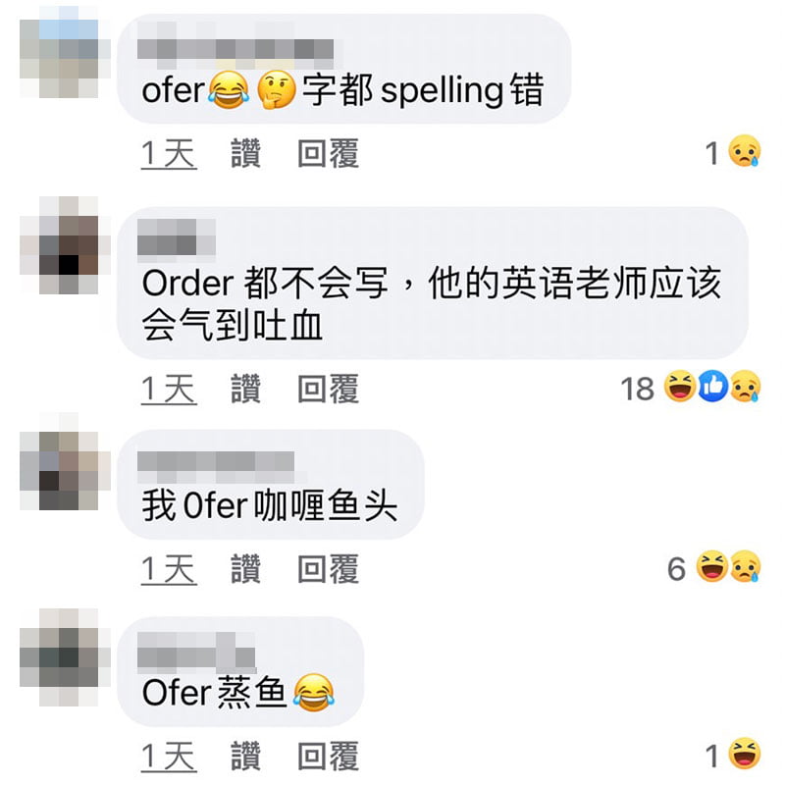
Task: Like the '我 Ofer 咖喱鱼头' comment
Action: [246, 568]
